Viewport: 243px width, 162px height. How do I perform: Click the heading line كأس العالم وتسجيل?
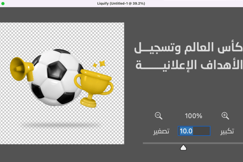point(188,47)
